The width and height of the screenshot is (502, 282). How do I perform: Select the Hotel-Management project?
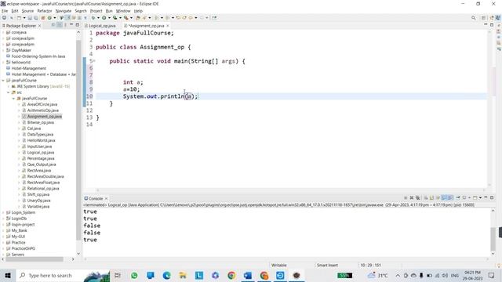[x=29, y=68]
